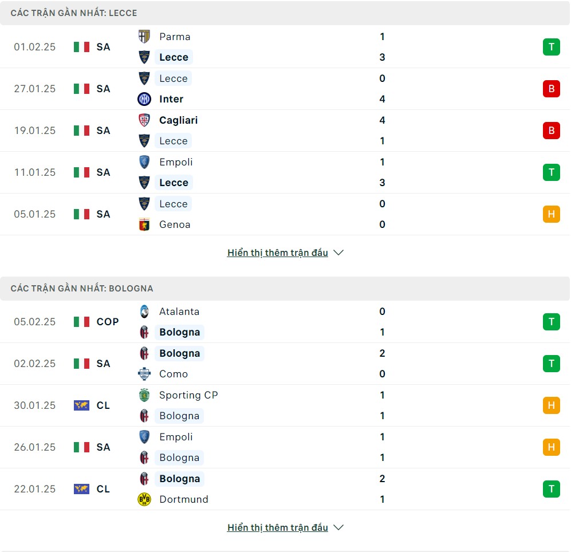Open the Atalanta vs Bologna COP match date
Image resolution: width=571 pixels, height=552 pixels.
pyautogui.click(x=34, y=322)
